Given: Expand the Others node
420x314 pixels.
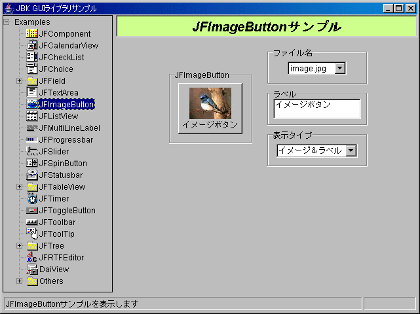Looking at the screenshot, I should [x=19, y=281].
